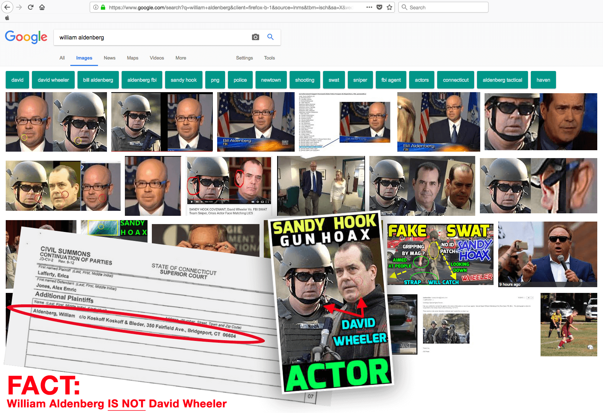Filter results by newtown chip
The height and width of the screenshot is (413, 603).
tap(271, 80)
